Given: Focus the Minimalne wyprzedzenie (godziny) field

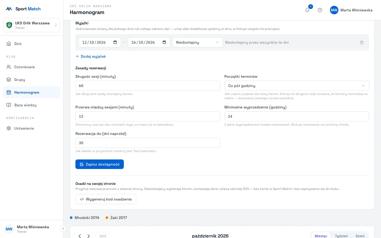Looking at the screenshot, I should [297, 116].
